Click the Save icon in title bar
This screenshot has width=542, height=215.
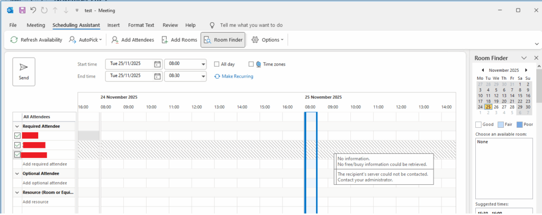tap(22, 10)
